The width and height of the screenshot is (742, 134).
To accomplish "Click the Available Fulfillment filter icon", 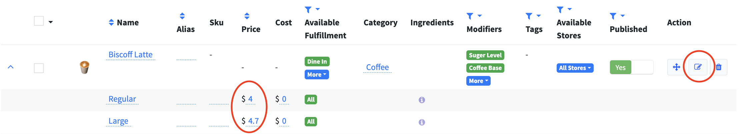I will click(308, 10).
